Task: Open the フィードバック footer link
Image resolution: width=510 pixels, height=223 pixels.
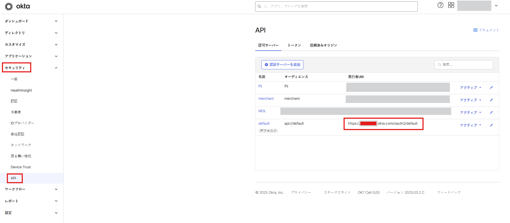Action: point(449,192)
